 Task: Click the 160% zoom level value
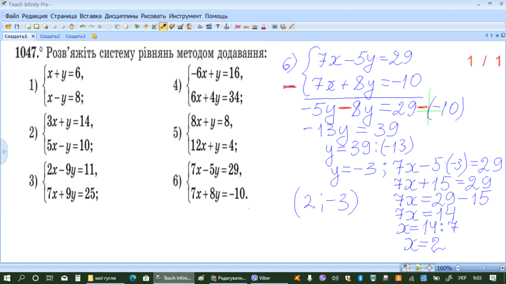[444, 268]
